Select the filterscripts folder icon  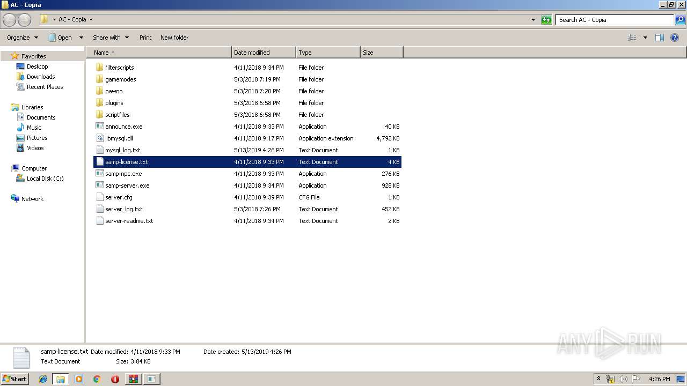99,68
